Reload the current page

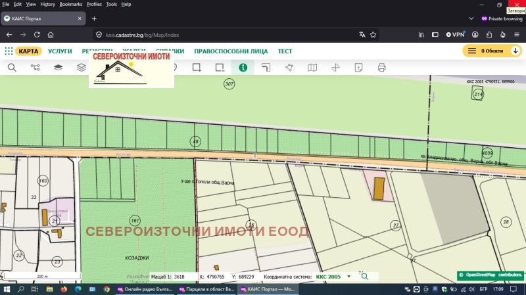[x=37, y=35]
